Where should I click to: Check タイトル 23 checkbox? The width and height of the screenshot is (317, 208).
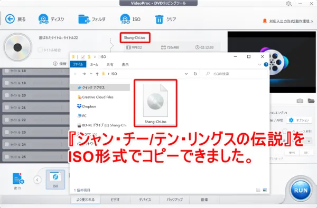click(x=7, y=132)
